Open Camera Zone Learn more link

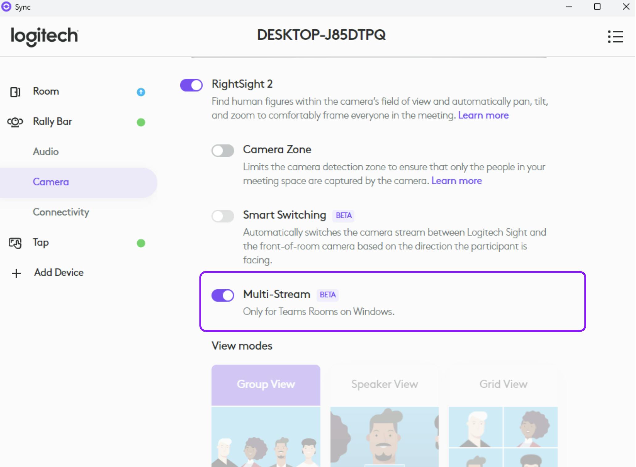click(x=457, y=180)
